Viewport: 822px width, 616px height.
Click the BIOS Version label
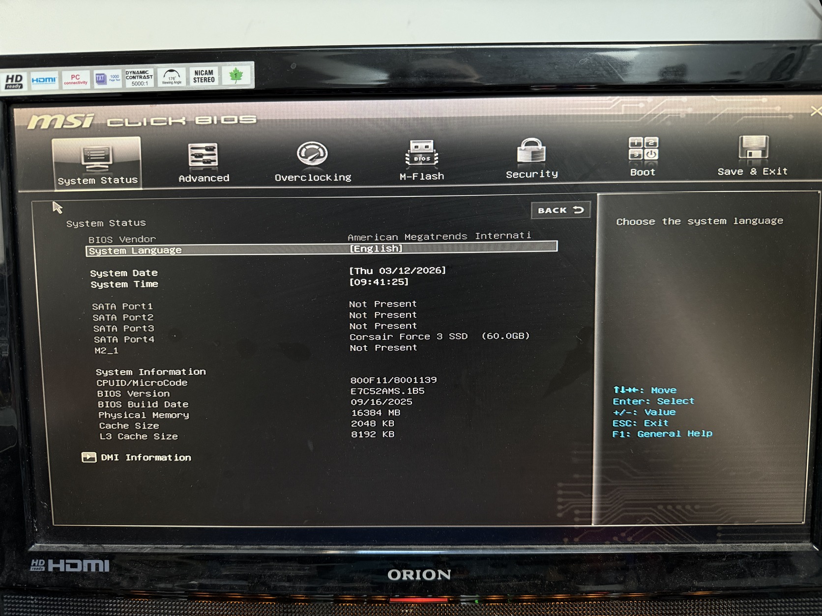coord(133,393)
